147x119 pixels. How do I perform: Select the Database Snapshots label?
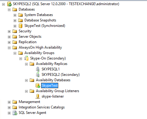click(40, 20)
